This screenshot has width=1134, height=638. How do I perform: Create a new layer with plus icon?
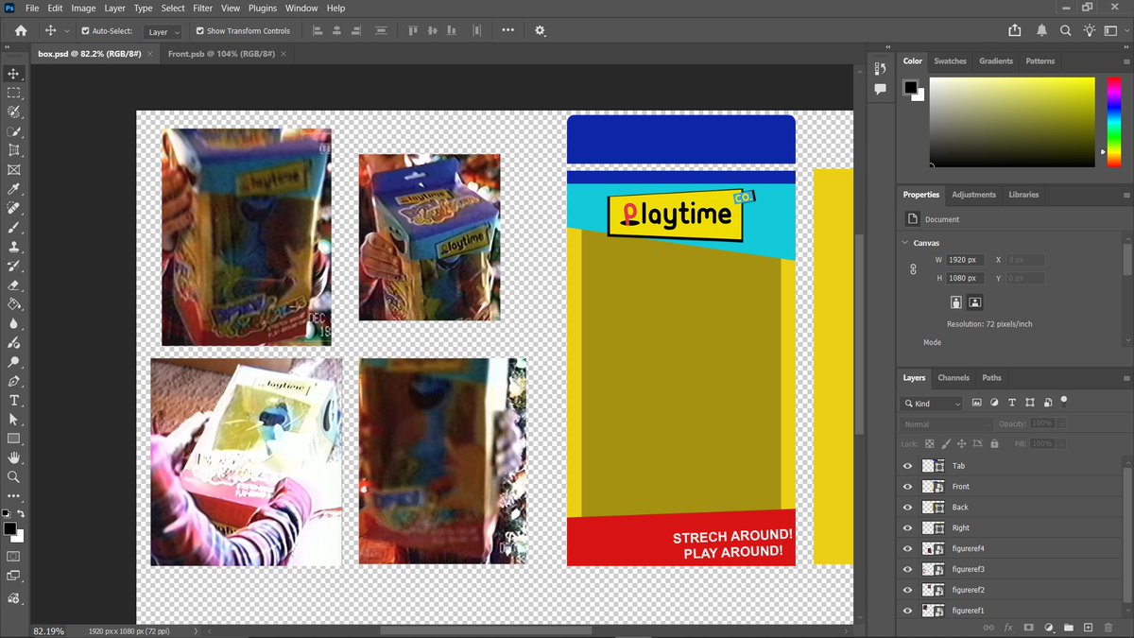coord(1088,627)
